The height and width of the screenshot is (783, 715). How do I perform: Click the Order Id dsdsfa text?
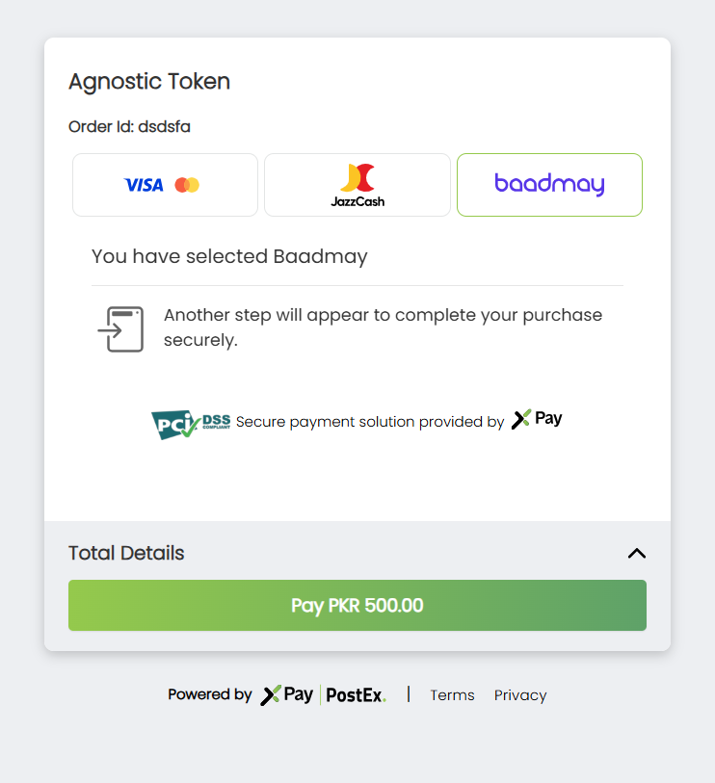[129, 126]
